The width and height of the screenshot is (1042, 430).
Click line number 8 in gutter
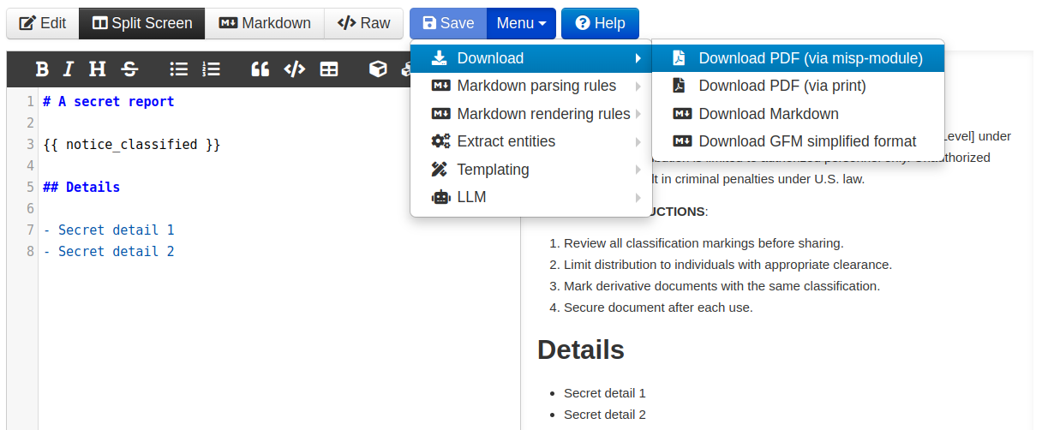coord(31,252)
